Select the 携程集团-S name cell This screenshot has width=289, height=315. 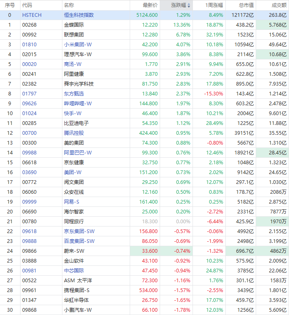coord(96,290)
